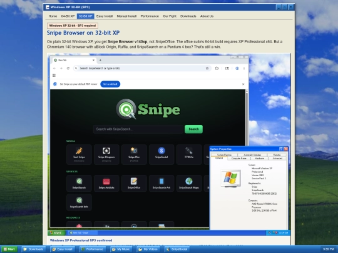This screenshot has height=253, width=338.
Task: Open the Easy Install nav item
Action: click(105, 16)
